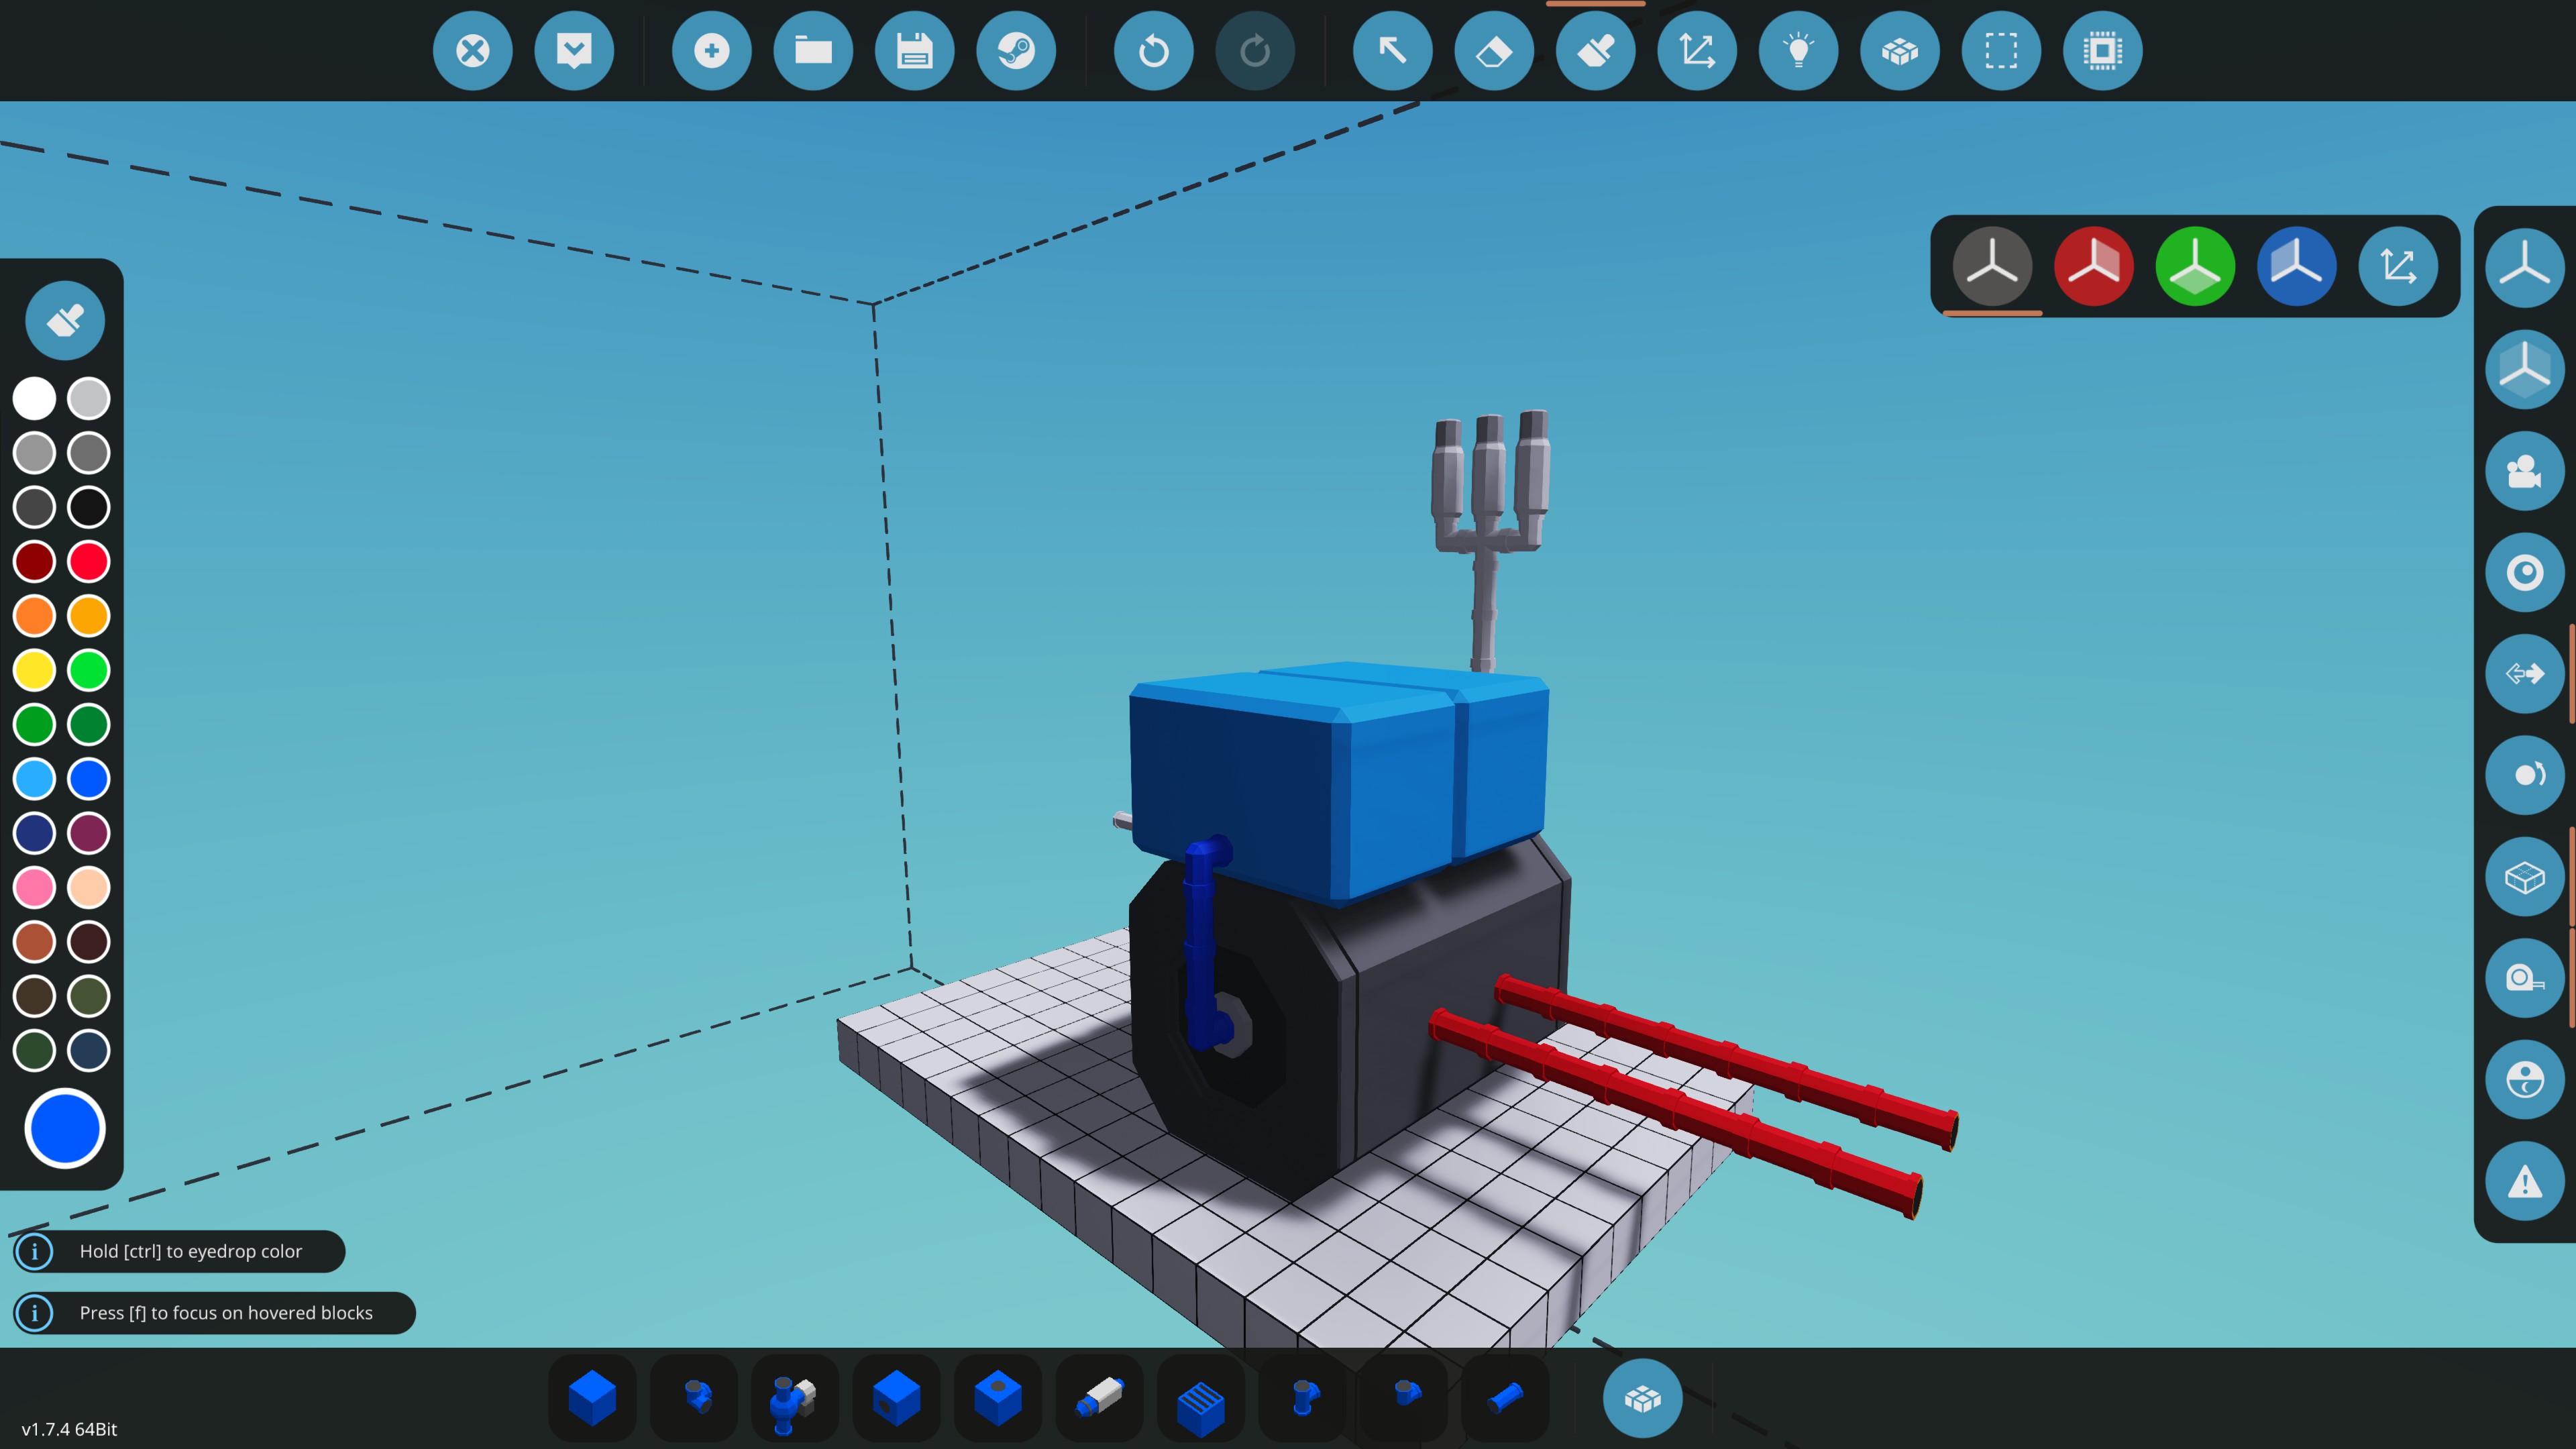The width and height of the screenshot is (2576, 1449).
Task: Click the Steam workshop icon
Action: pyautogui.click(x=1016, y=51)
